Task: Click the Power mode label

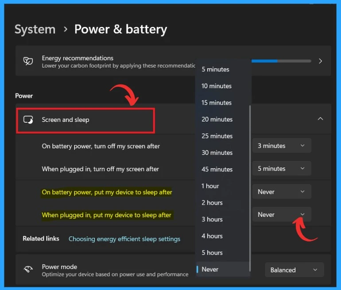Action: click(59, 267)
